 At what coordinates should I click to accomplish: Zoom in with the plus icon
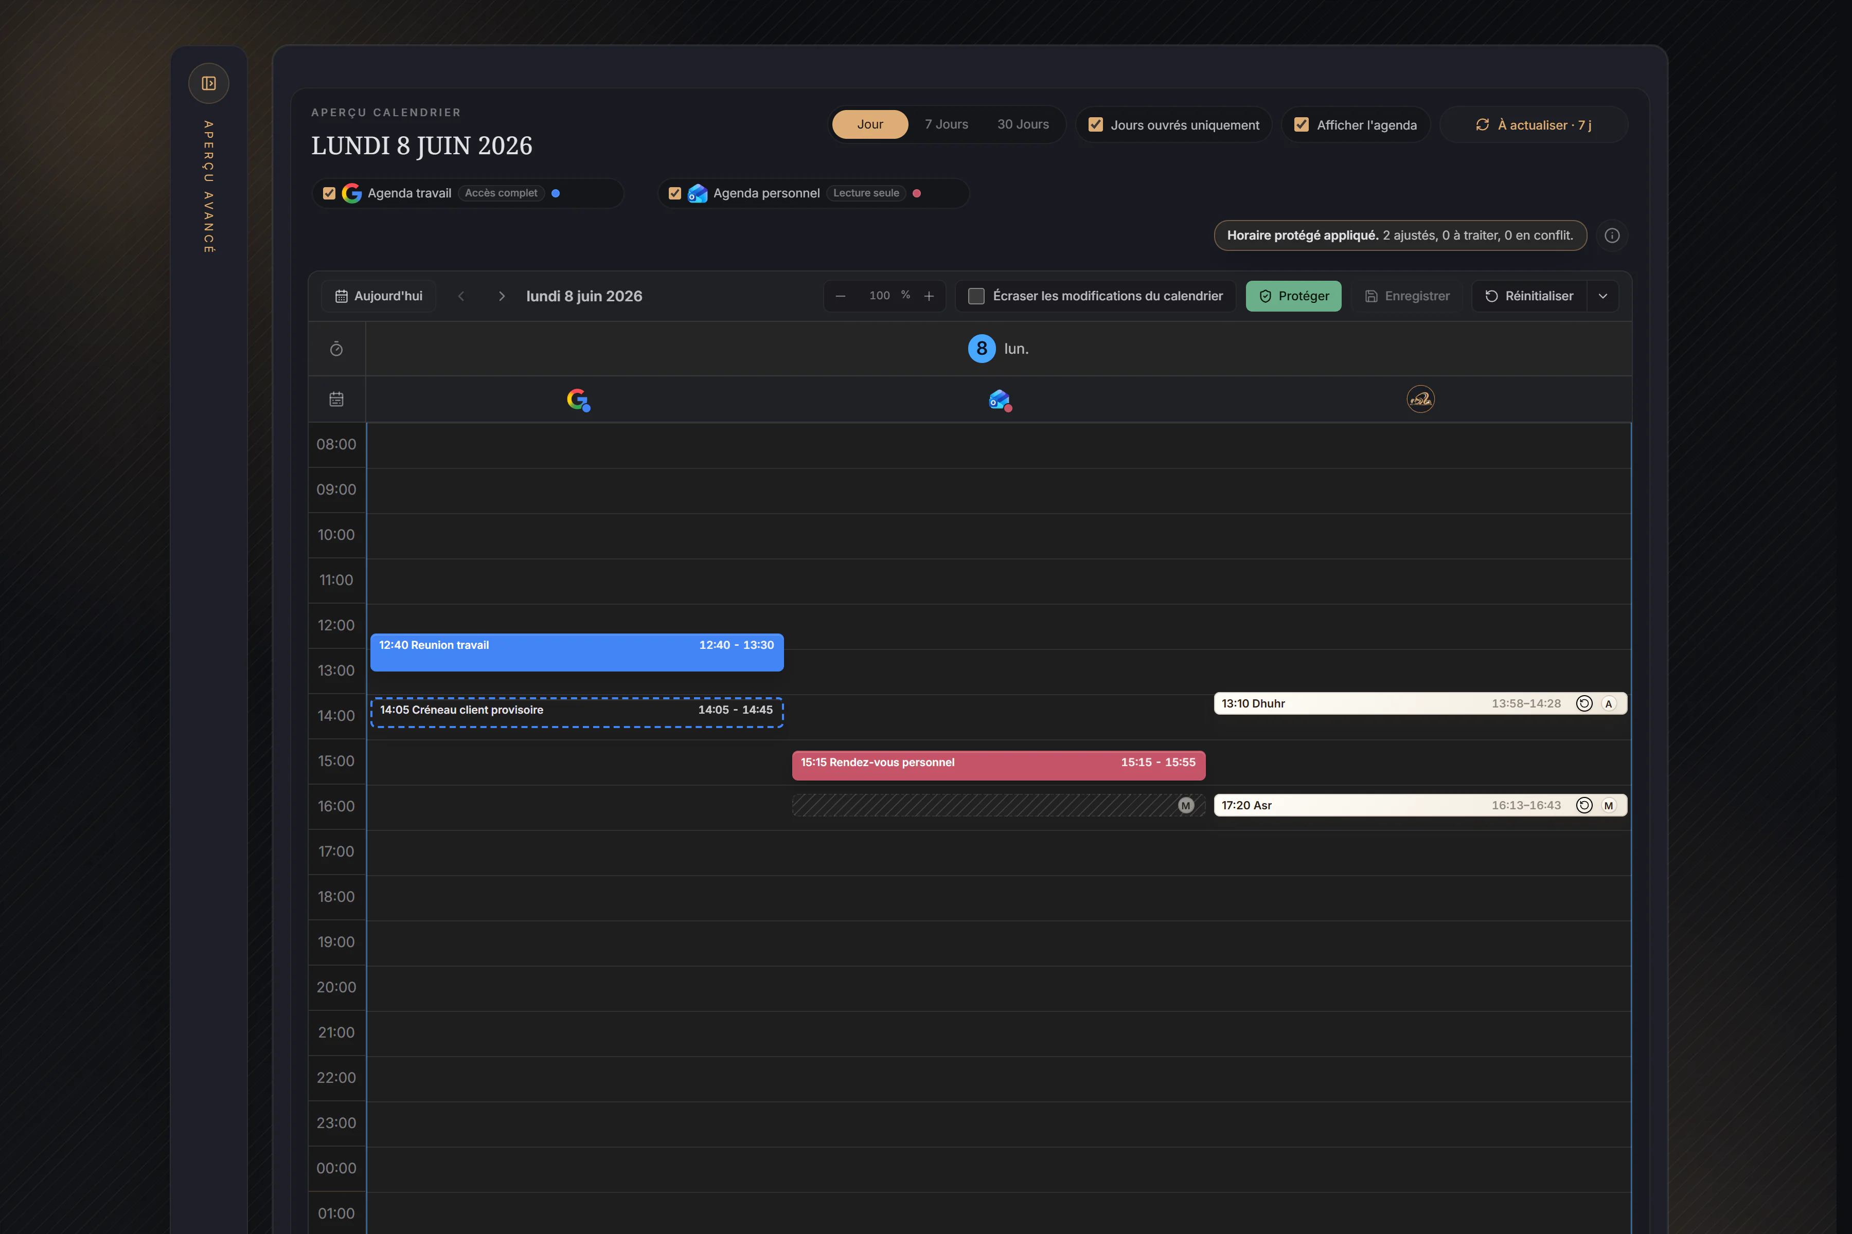[x=929, y=296]
